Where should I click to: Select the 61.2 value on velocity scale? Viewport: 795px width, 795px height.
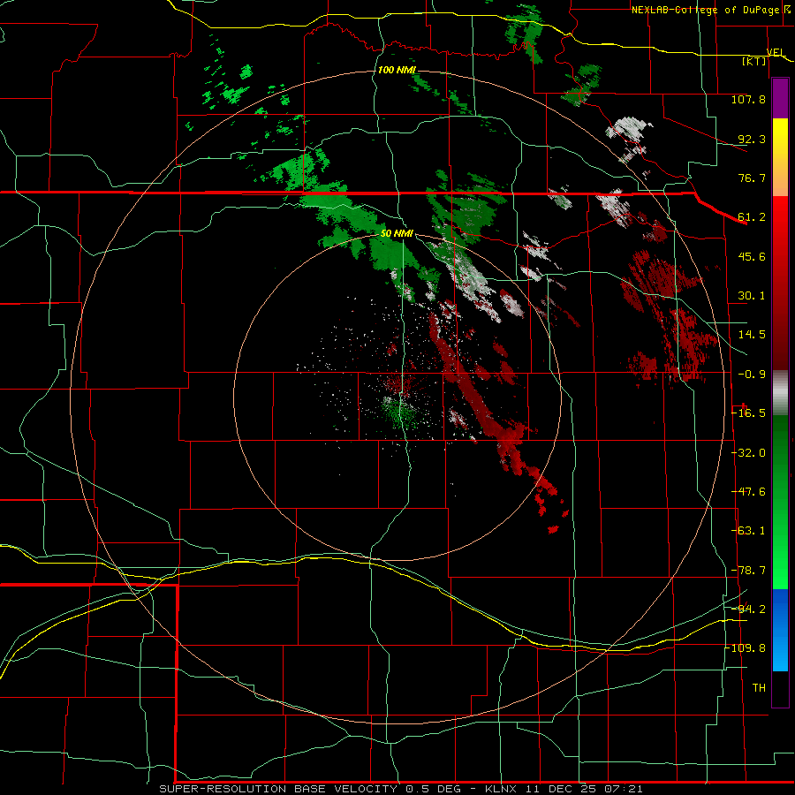click(x=752, y=217)
